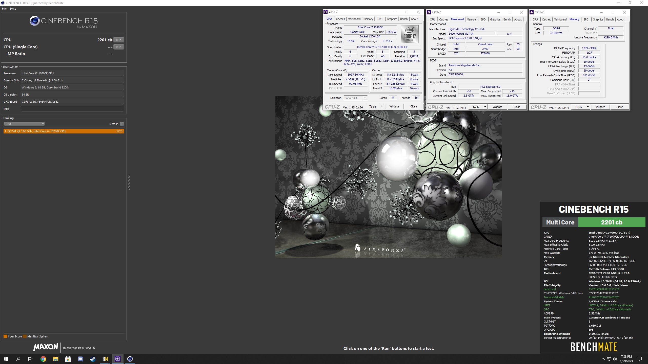Click the green 2201 cb BenchMate score

(612, 222)
